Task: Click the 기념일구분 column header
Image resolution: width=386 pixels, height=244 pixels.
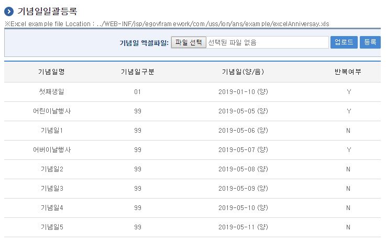Action: tap(137, 72)
